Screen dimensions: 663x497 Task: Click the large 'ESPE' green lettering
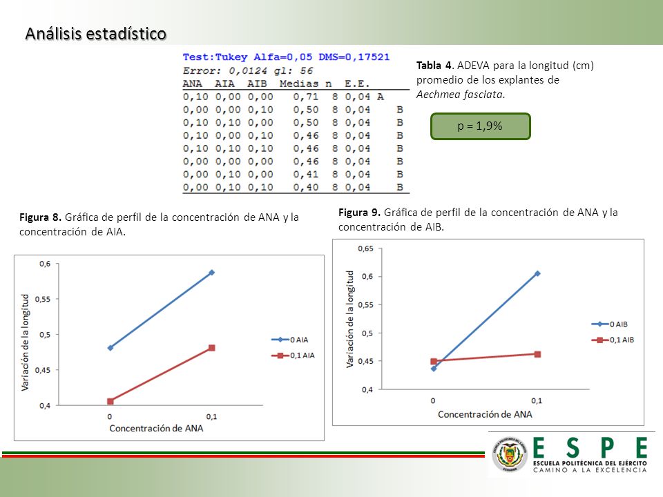coord(590,447)
